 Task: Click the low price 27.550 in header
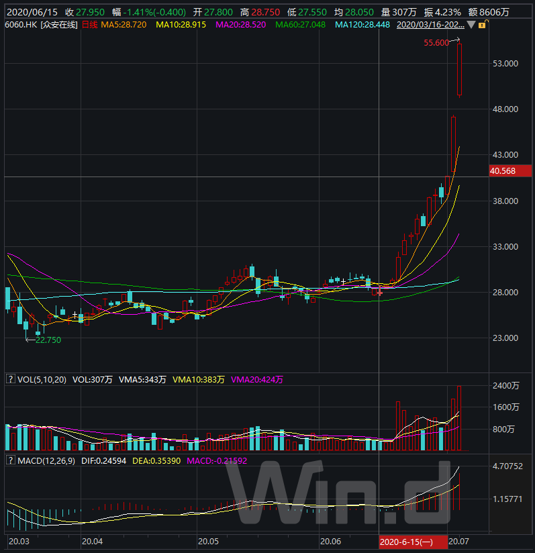point(312,12)
